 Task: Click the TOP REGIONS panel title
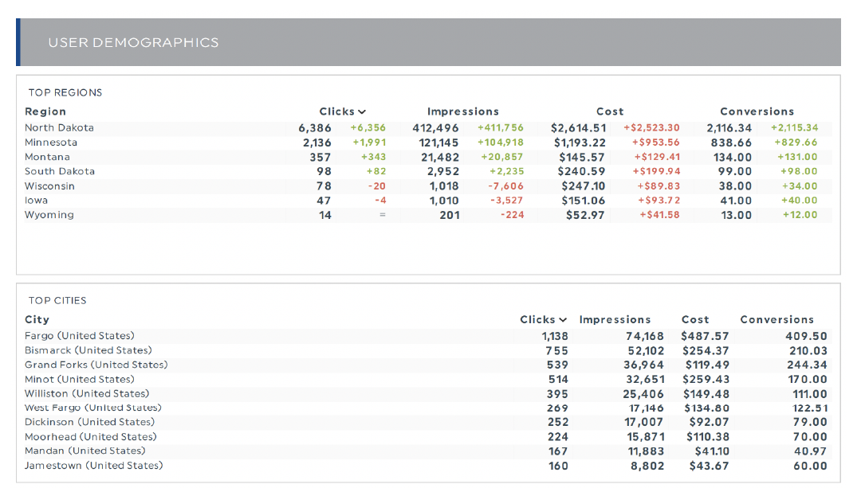click(x=65, y=92)
